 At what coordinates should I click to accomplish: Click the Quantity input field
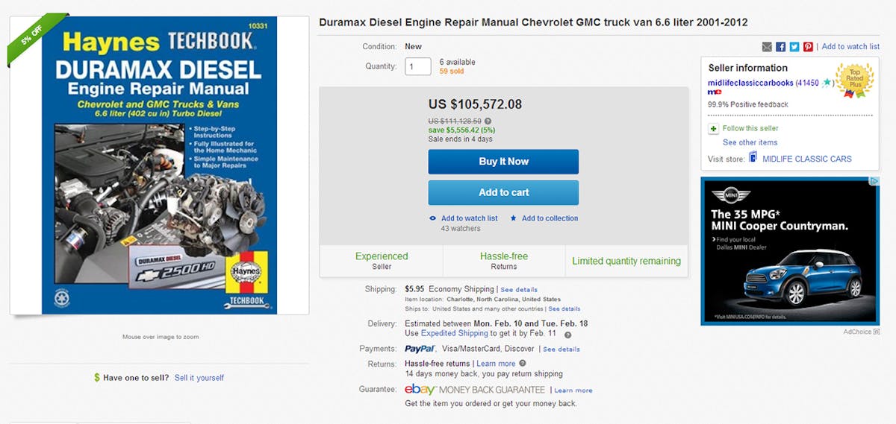[x=418, y=66]
